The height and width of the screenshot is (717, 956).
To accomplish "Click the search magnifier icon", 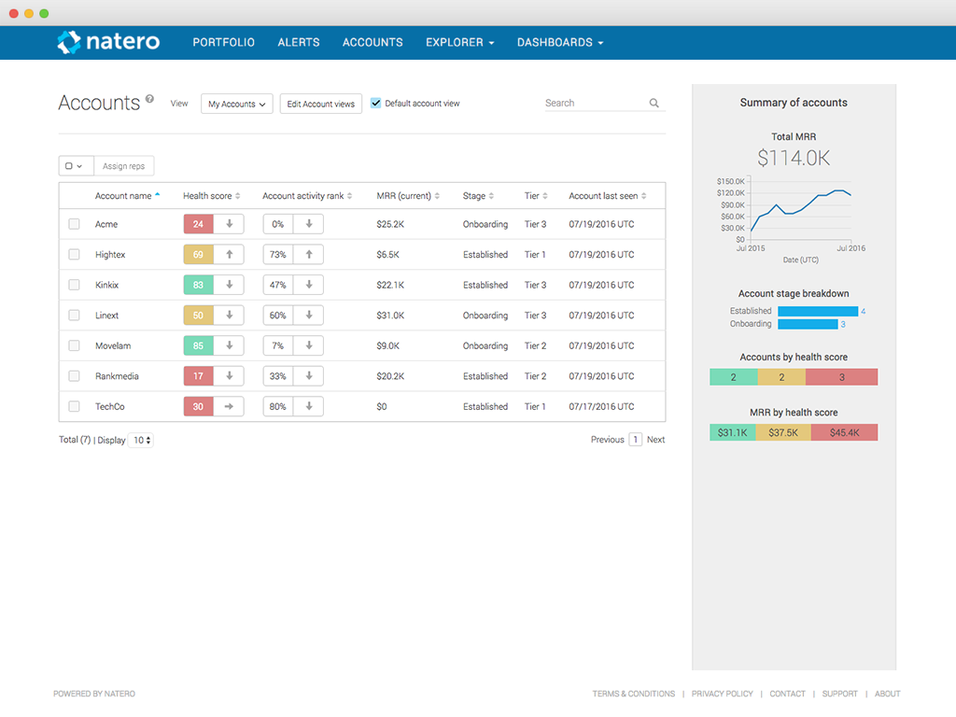I will click(x=654, y=104).
